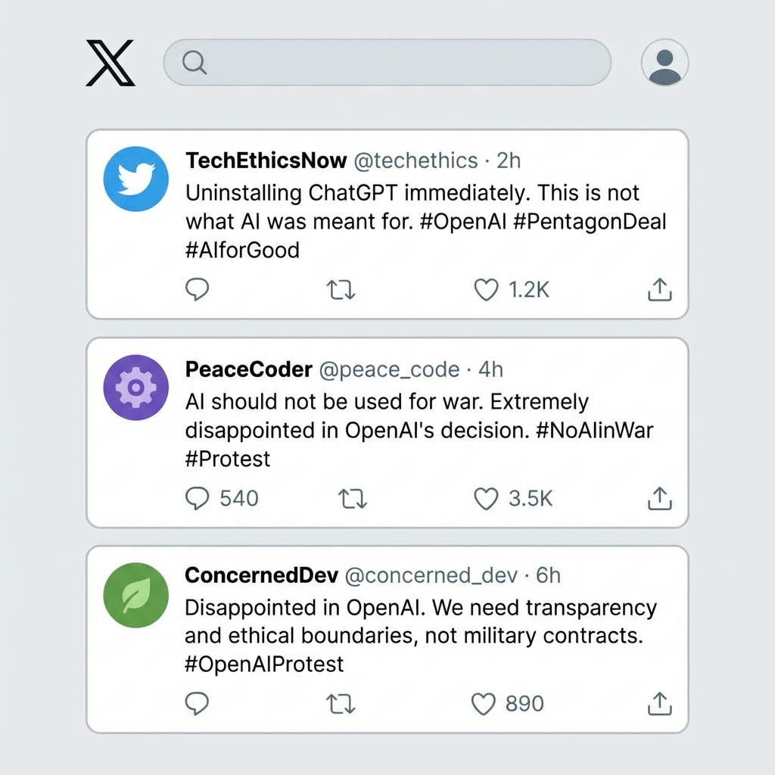Open the ConcernedDev green leaf avatar

136,596
